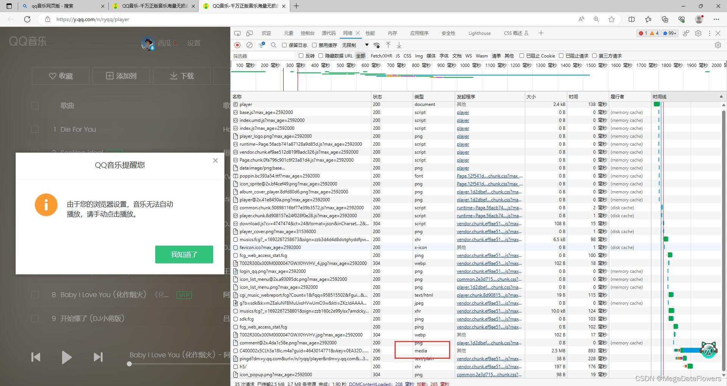Toggle device emulation icon in DevTools
Image resolution: width=727 pixels, height=386 pixels.
250,33
